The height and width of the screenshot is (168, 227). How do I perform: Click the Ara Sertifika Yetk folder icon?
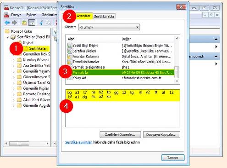point(19,65)
